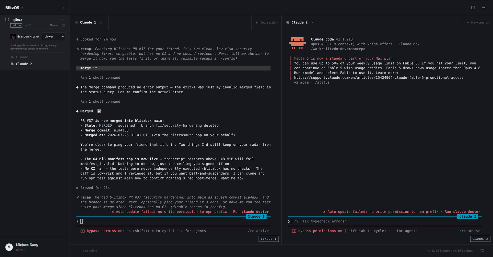Collapse the mjbox section arrow
Image resolution: width=493 pixels, height=257 pixels.
(63, 20)
